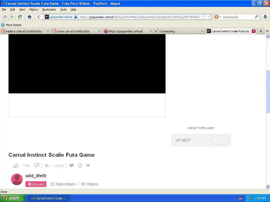Close the Connecting... tab
The height and width of the screenshot is (202, 270).
click(202, 31)
